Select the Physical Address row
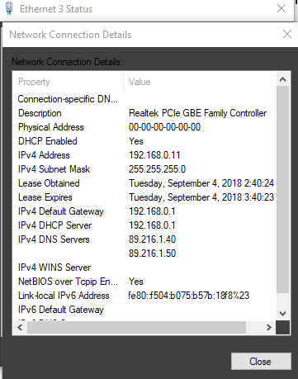298x379 pixels. coord(144,127)
